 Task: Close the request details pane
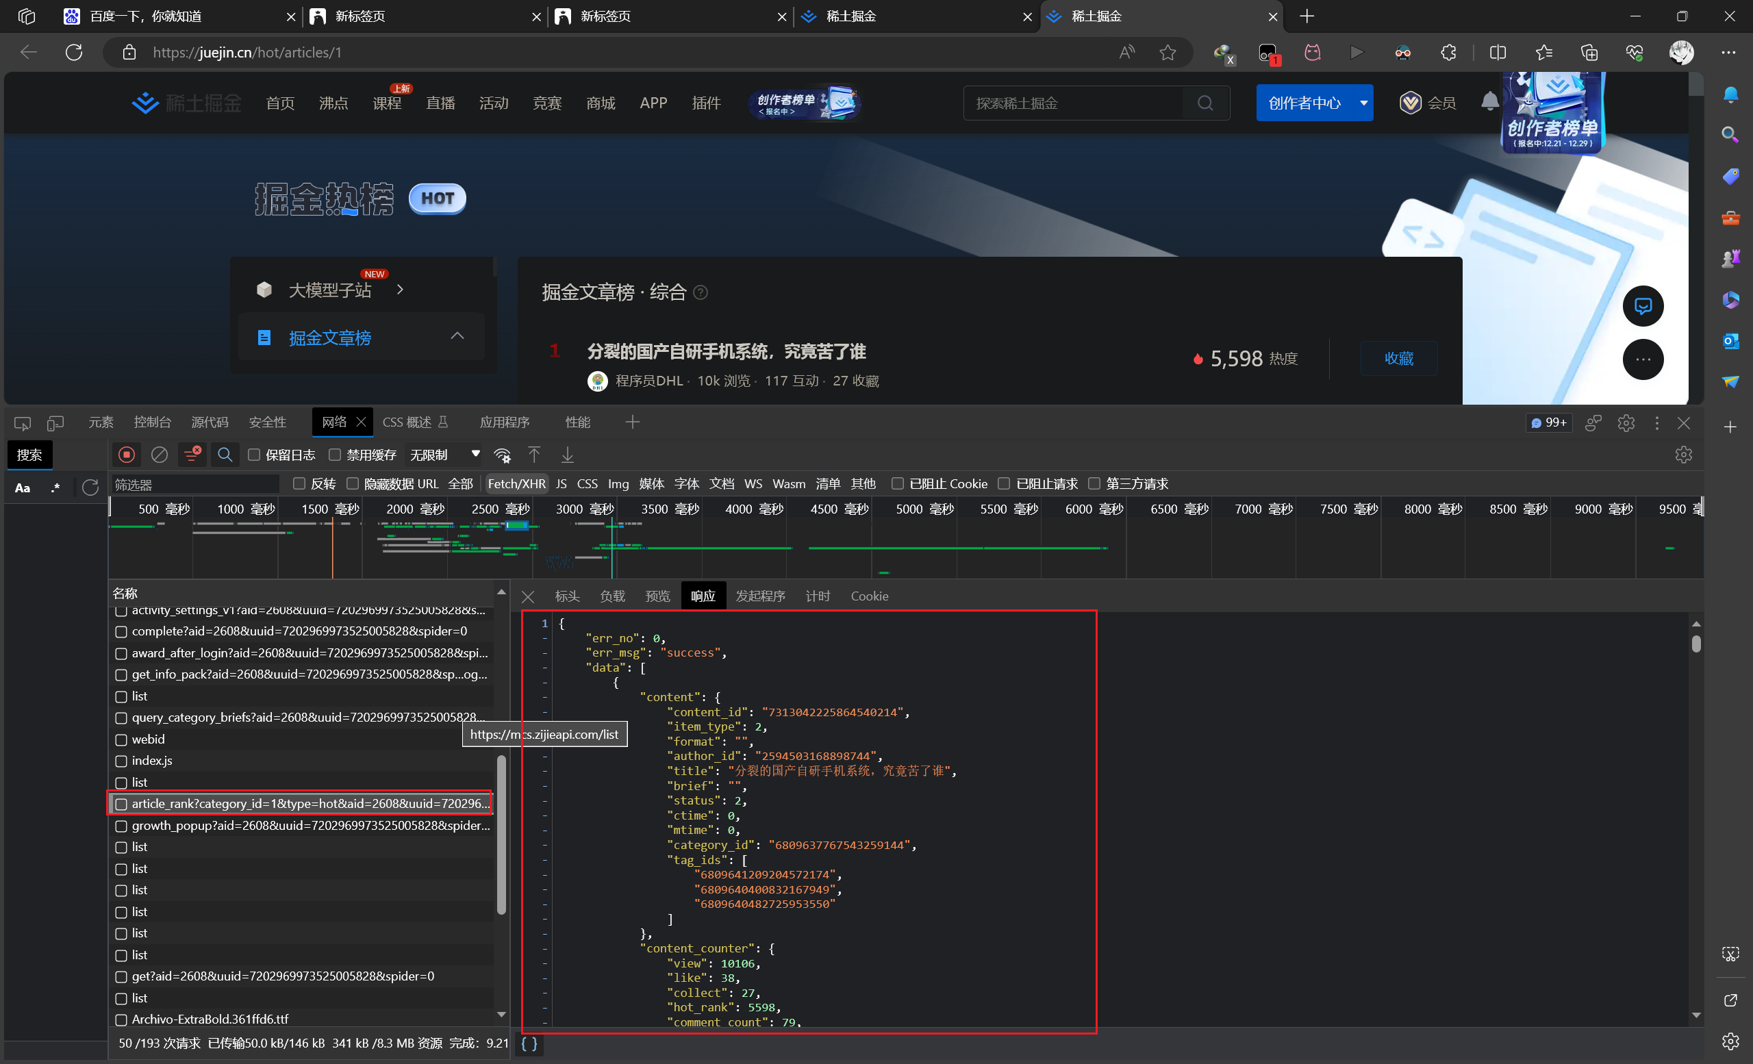tap(528, 597)
